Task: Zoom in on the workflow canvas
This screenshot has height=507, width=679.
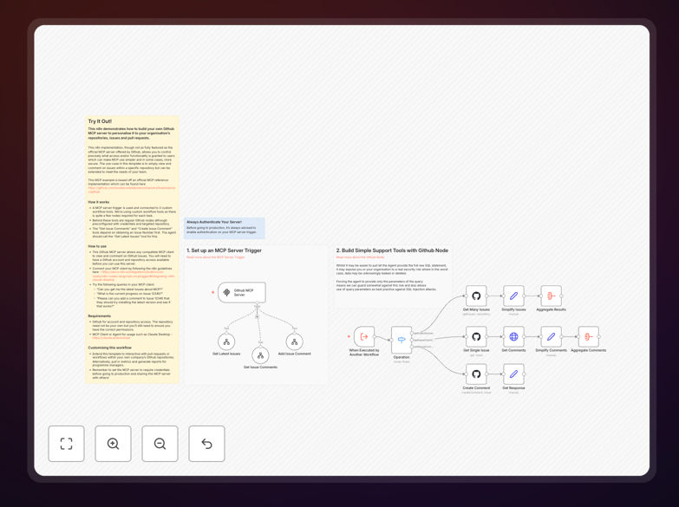Action: click(x=113, y=444)
